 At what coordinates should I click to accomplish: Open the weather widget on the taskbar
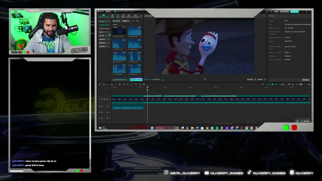click(x=103, y=128)
